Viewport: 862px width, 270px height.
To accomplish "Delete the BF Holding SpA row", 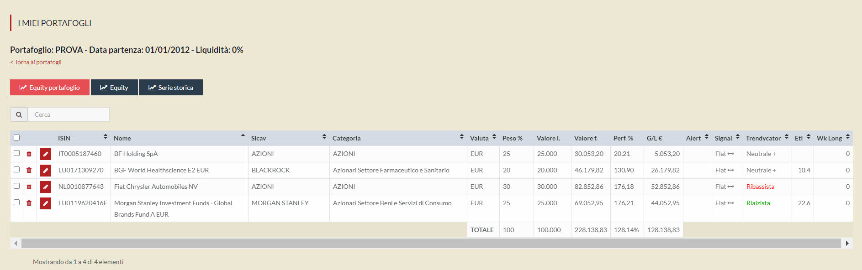I will click(x=29, y=154).
